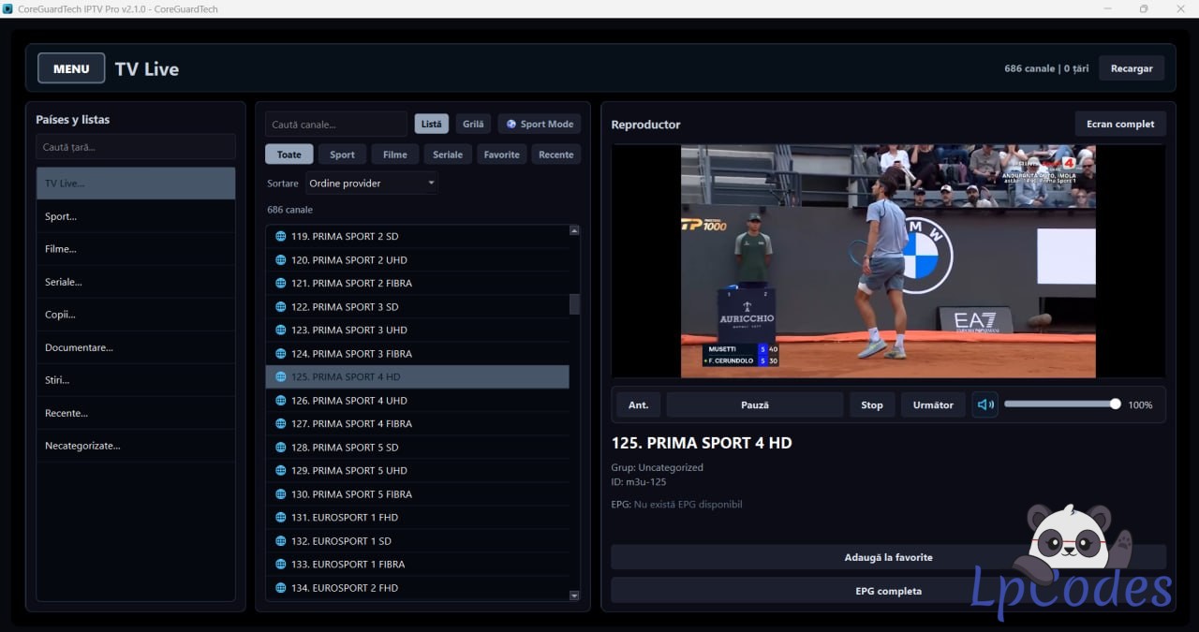Click the globe icon beside 119. PRIMA SPORT 2 SD
Viewport: 1199px width, 632px height.
[280, 236]
